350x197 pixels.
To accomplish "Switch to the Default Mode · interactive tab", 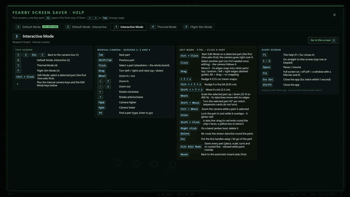I will click(86, 27).
